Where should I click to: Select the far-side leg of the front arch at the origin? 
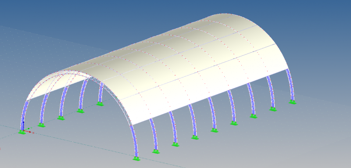tap(24, 115)
